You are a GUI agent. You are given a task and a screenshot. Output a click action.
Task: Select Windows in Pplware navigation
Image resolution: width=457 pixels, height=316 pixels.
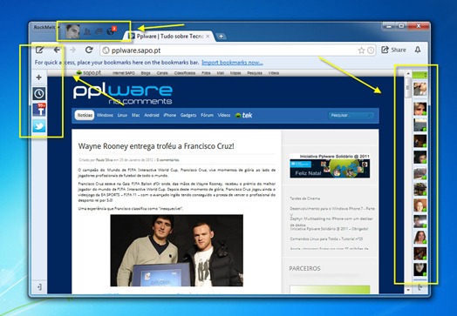click(x=105, y=115)
